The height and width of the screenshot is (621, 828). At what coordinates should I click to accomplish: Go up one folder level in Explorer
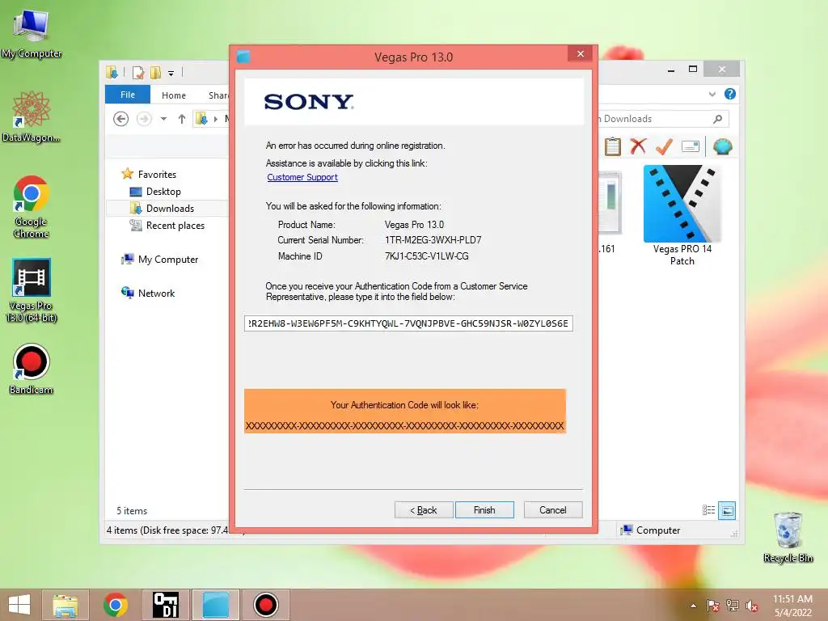182,119
